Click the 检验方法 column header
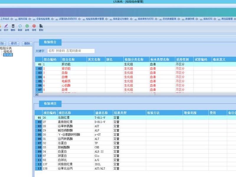 point(165,113)
